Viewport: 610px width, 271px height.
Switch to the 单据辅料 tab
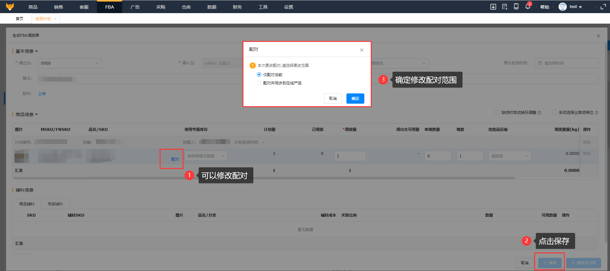(55, 204)
